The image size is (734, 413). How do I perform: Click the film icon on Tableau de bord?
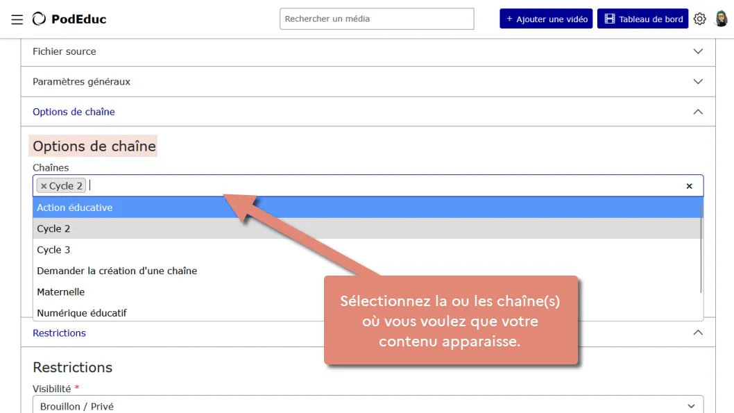(610, 19)
